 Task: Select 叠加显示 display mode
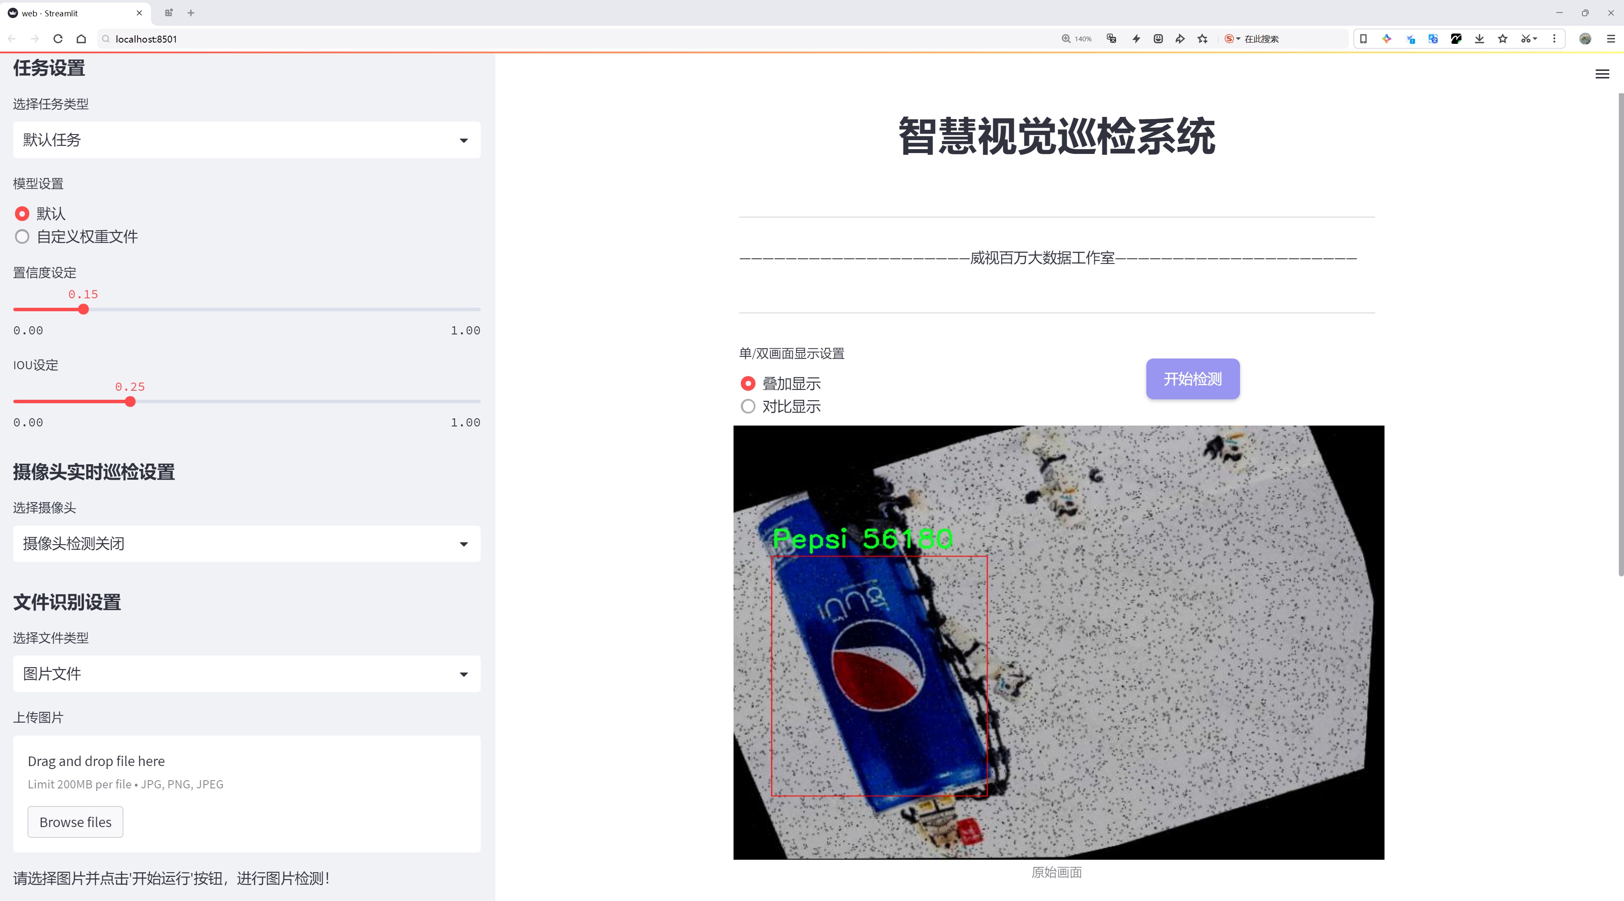[748, 383]
